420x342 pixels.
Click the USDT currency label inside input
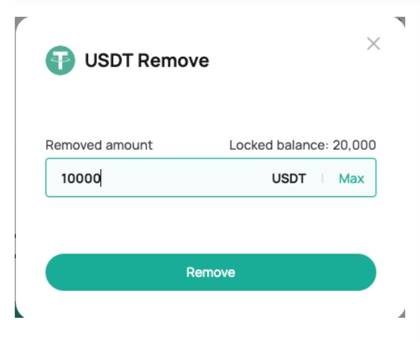pyautogui.click(x=289, y=178)
